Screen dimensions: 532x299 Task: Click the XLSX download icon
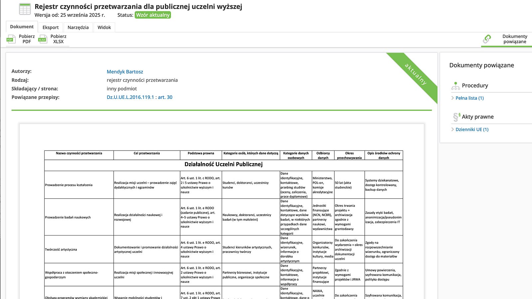43,39
